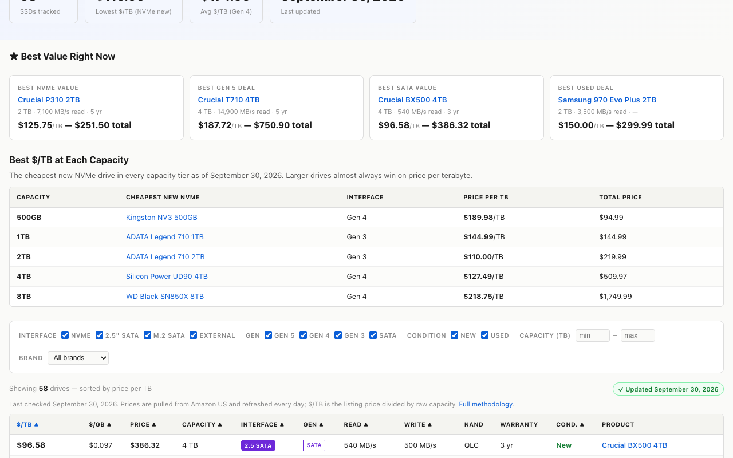Click the 2.5 SATA interface badge
This screenshot has width=733, height=458.
258,445
